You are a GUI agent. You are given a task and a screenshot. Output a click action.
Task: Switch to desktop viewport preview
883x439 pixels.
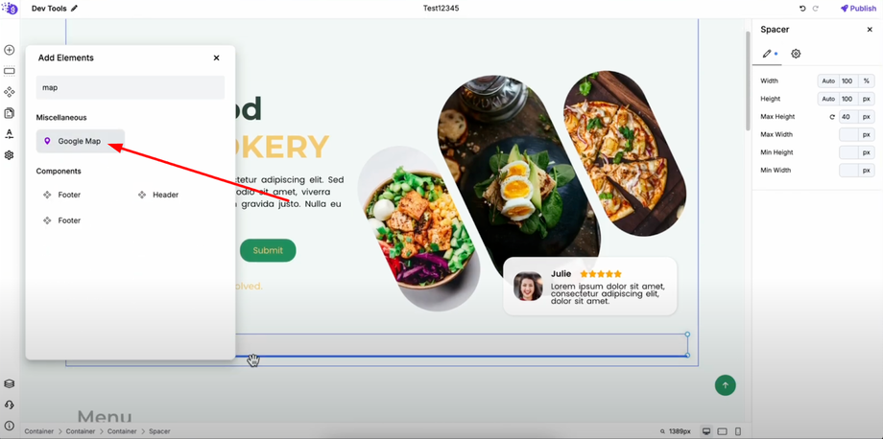[x=706, y=431]
